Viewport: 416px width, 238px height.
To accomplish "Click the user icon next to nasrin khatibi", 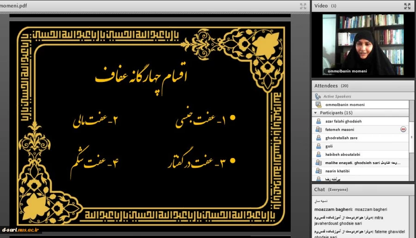I will 318,171.
